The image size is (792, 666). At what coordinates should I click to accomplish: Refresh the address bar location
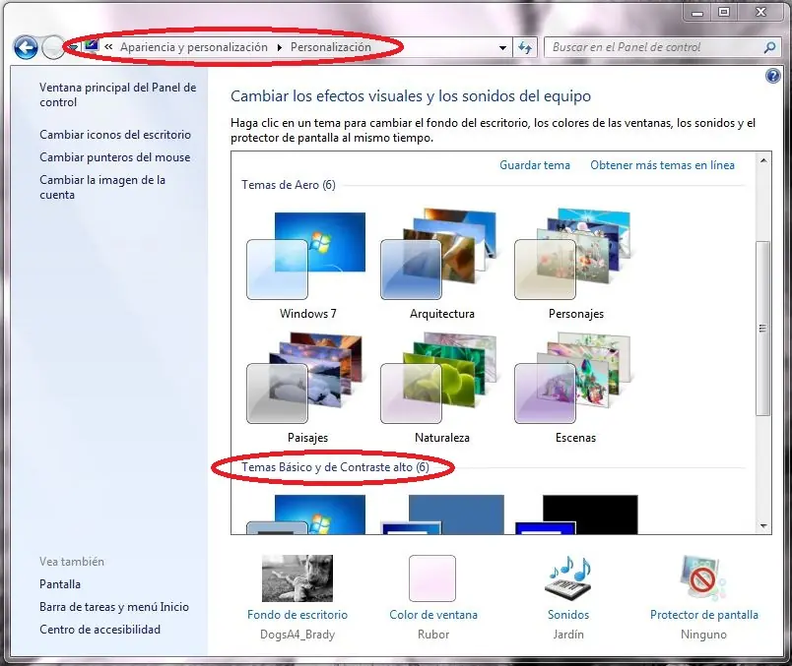coord(525,47)
